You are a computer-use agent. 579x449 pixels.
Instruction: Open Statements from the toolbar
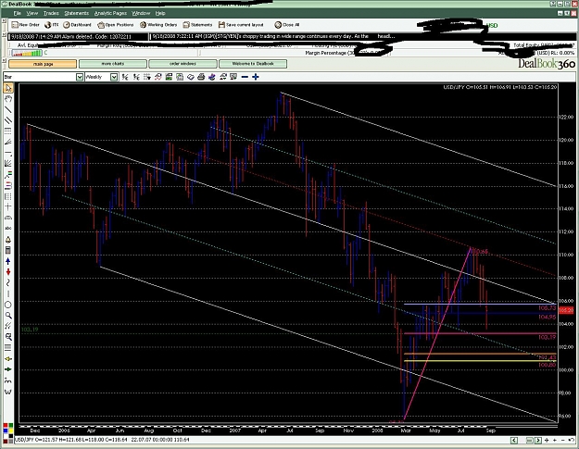click(197, 25)
